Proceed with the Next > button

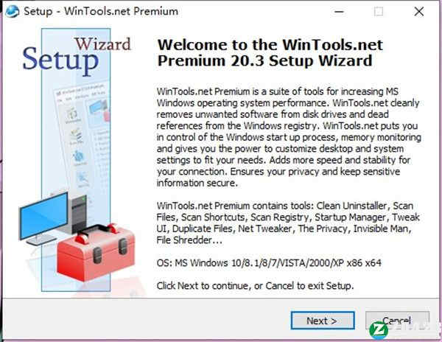(323, 321)
